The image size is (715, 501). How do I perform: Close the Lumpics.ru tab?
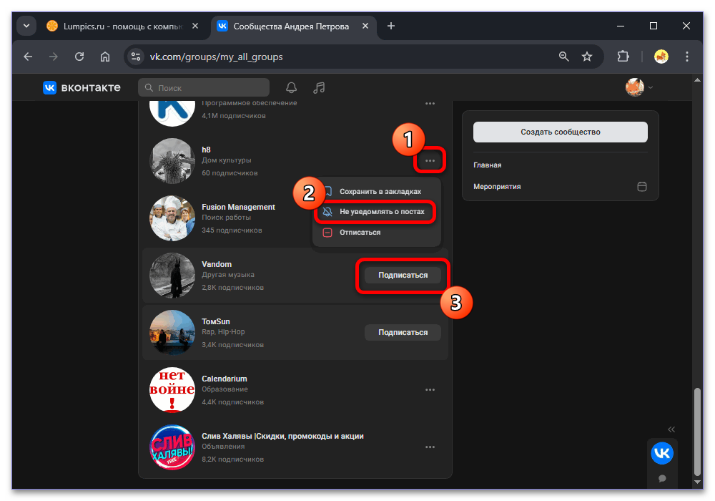pyautogui.click(x=195, y=26)
